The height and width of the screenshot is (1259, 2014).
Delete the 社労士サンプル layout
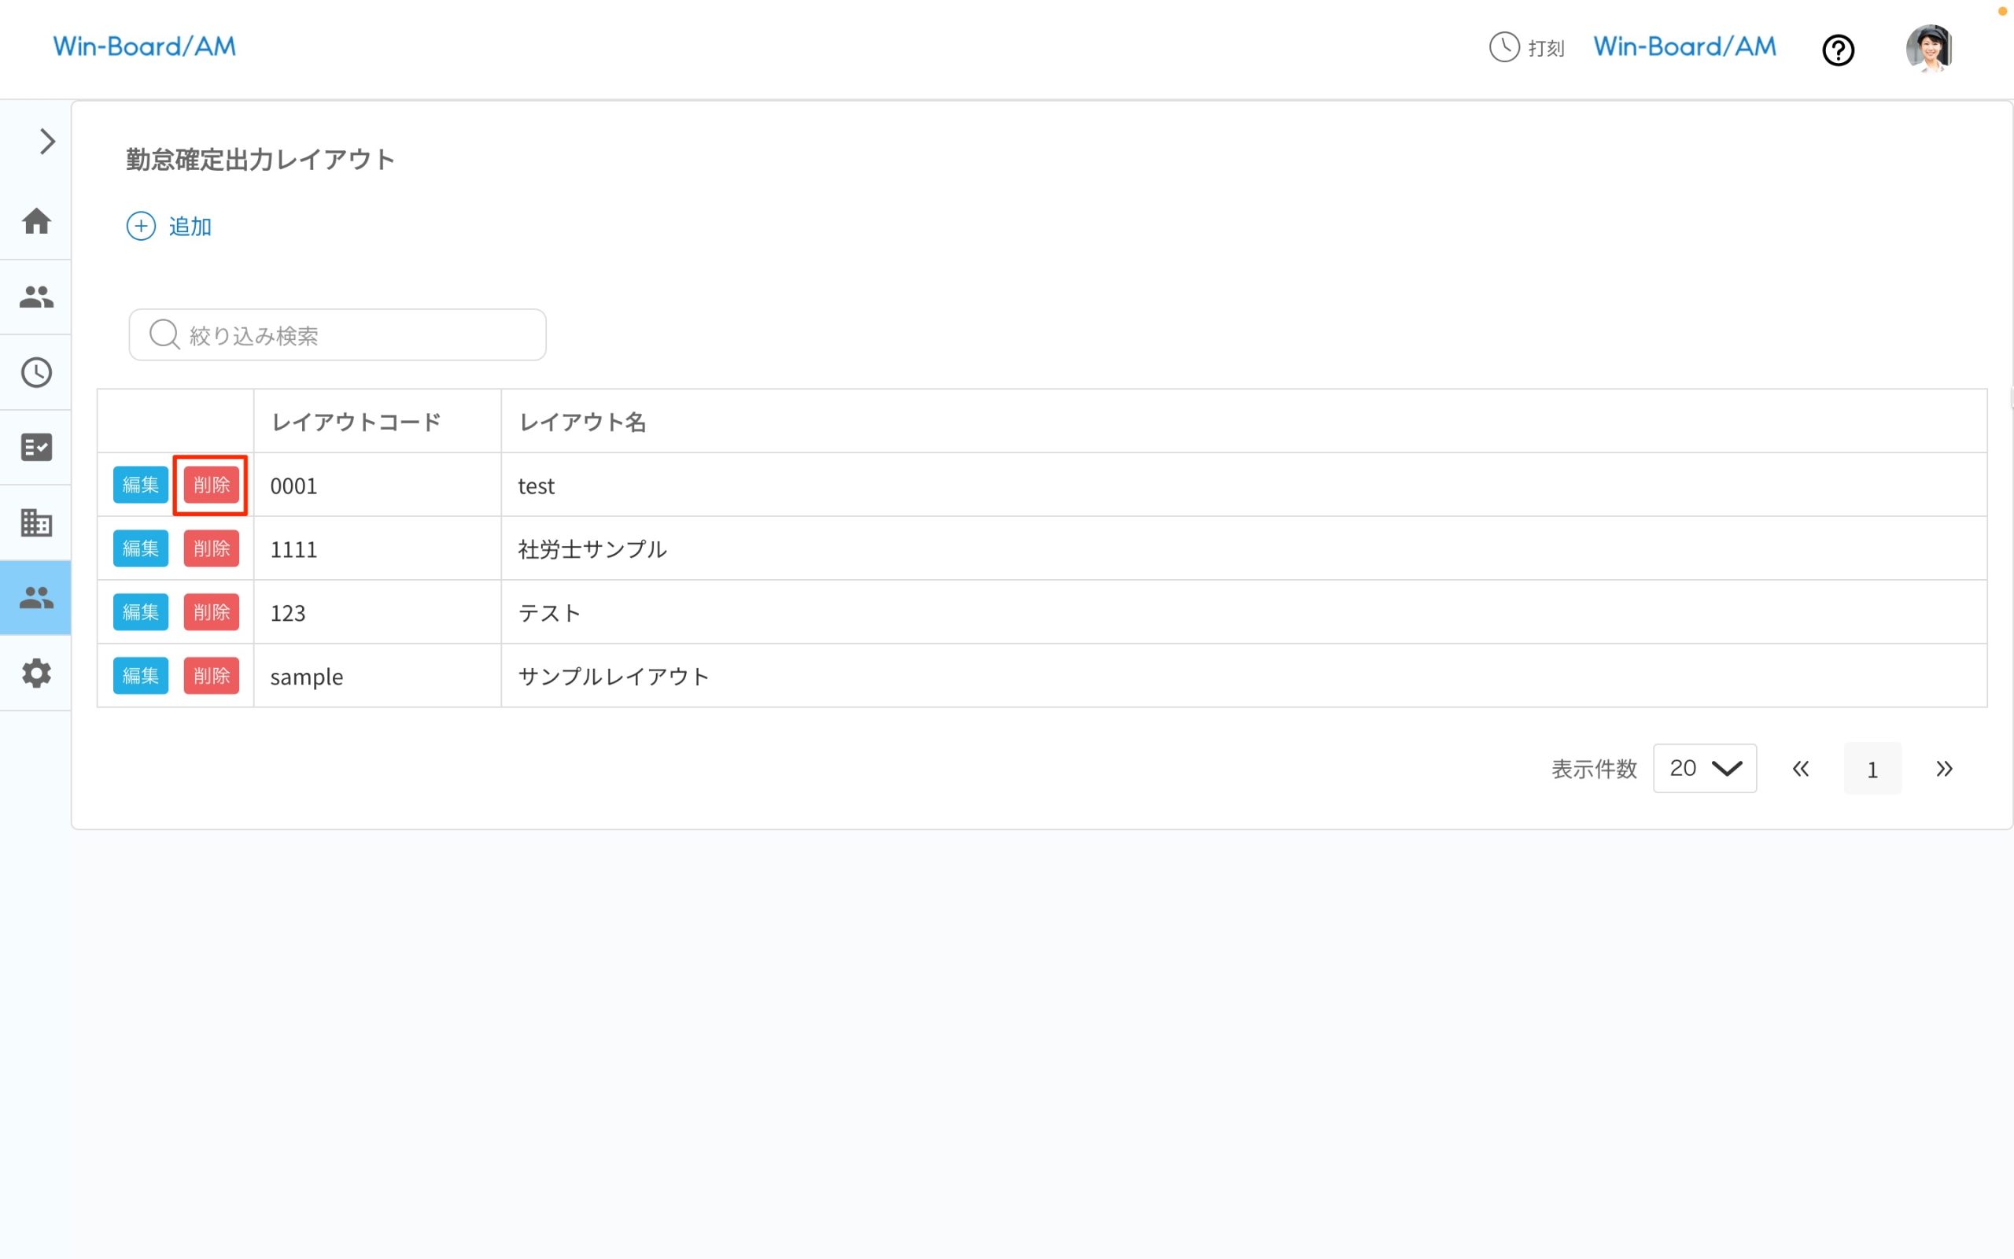211,548
